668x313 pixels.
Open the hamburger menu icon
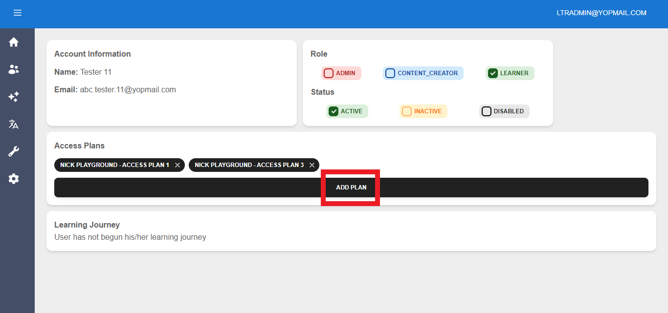[x=18, y=13]
